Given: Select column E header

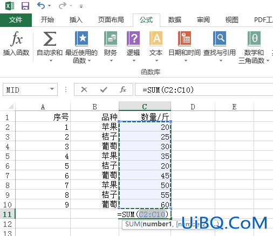Looking at the screenshot, I should [234, 107].
